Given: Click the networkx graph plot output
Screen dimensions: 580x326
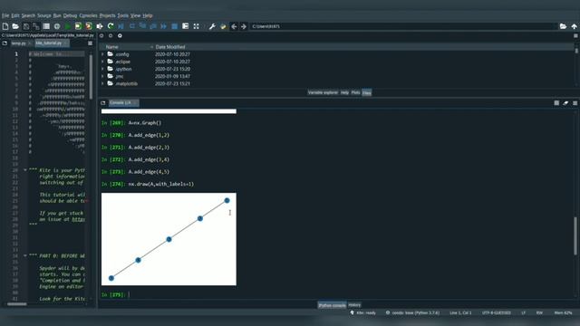Looking at the screenshot, I should (169, 239).
